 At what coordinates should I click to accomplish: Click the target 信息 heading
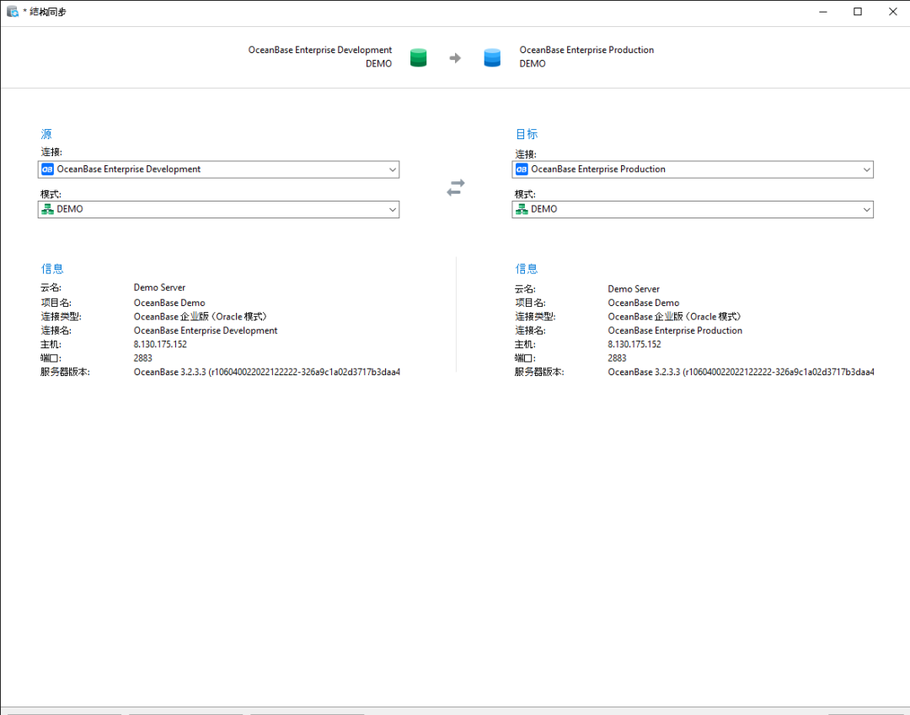(x=527, y=268)
